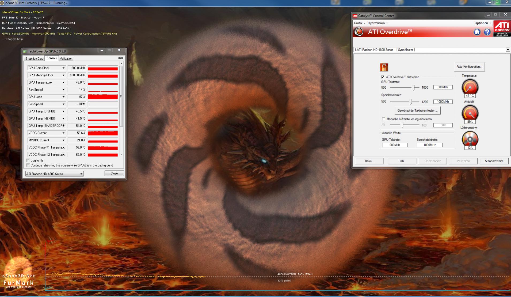Click the fan speed slider handle
This screenshot has height=297, width=511.
click(x=403, y=125)
